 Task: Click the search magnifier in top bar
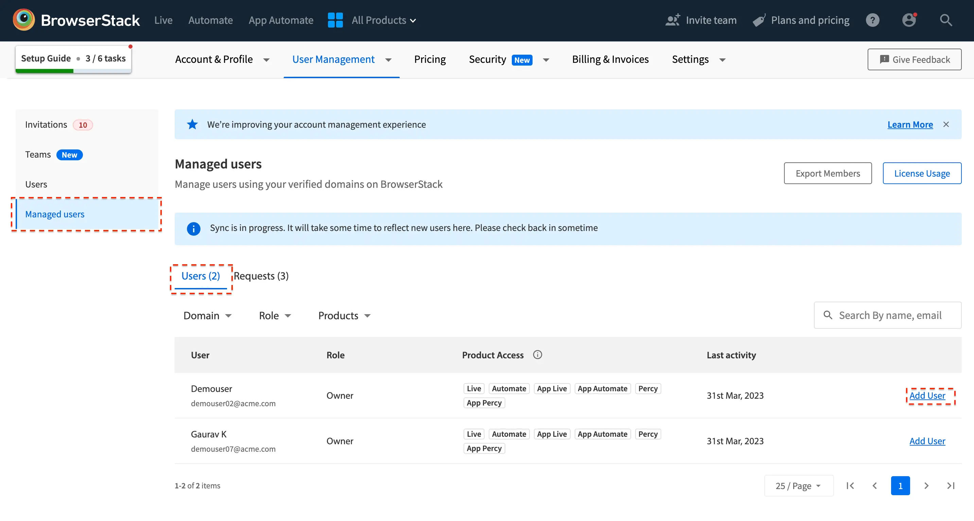tap(946, 20)
